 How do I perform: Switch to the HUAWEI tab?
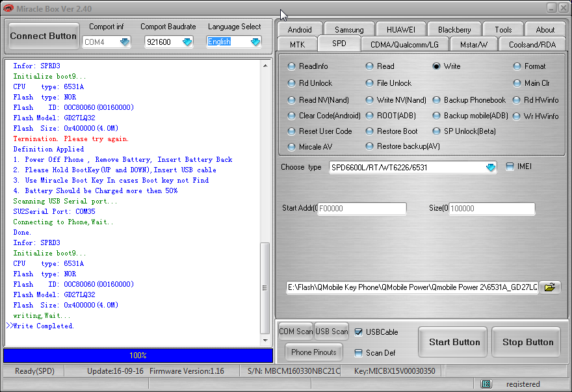tap(401, 29)
